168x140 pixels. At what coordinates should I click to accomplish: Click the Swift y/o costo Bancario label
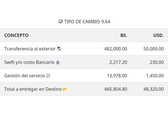pyautogui.click(x=29, y=62)
